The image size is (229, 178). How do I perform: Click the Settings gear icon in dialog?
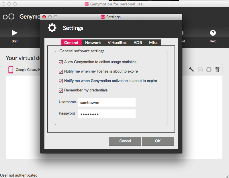(52, 28)
